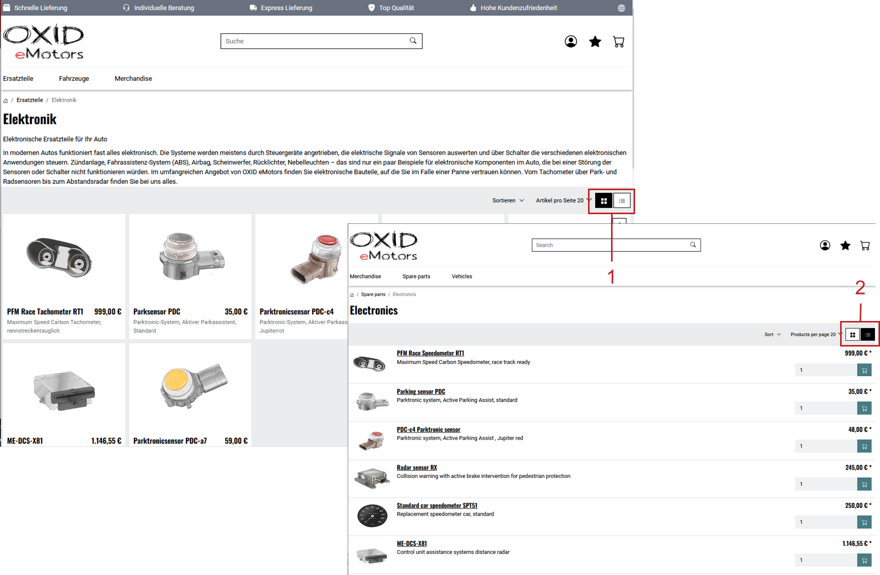The width and height of the screenshot is (880, 575).
Task: Open Parktronicsensor PDC-a7 product image
Action: 193,387
